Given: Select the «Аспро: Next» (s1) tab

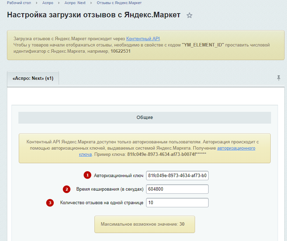Looking at the screenshot, I should [x=33, y=78].
